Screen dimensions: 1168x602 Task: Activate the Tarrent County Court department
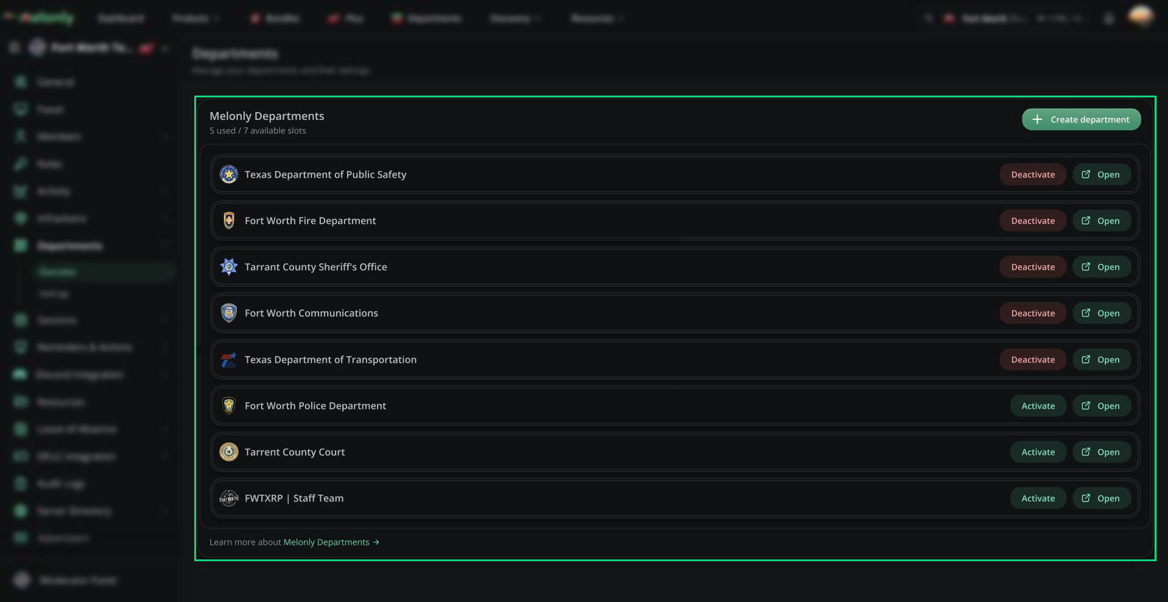point(1038,452)
